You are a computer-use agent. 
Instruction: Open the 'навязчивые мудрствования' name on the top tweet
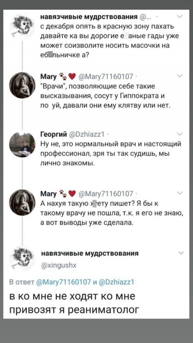(89, 17)
